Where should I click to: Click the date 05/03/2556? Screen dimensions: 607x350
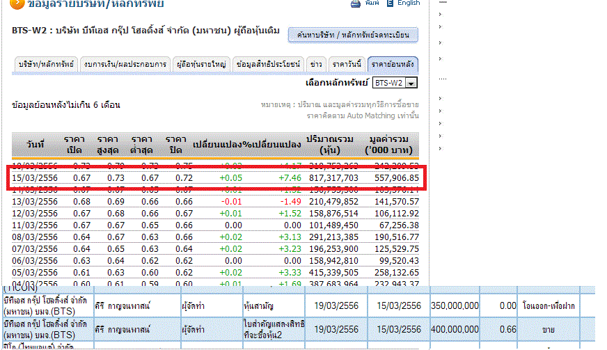[x=35, y=273]
